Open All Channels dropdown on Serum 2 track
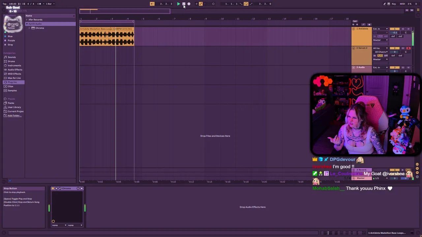 [x=380, y=52]
